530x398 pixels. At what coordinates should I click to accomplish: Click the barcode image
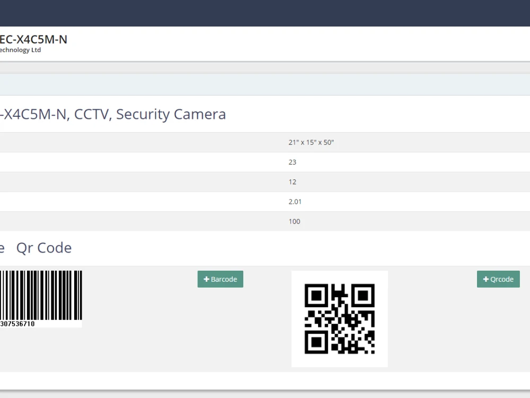pyautogui.click(x=41, y=298)
